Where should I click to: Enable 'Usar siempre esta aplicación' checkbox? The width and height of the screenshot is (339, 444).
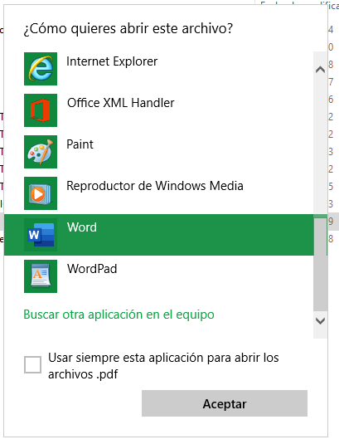tap(32, 364)
